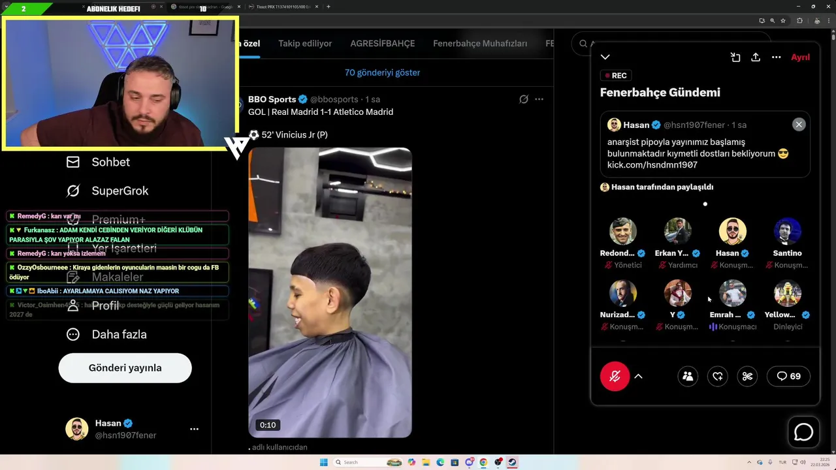Open Y speaker avatar in Space
The width and height of the screenshot is (836, 470).
coord(678,293)
